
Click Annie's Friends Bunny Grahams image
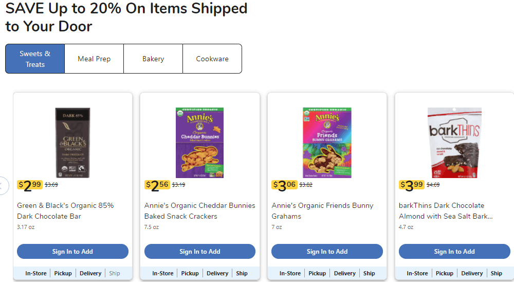327,143
